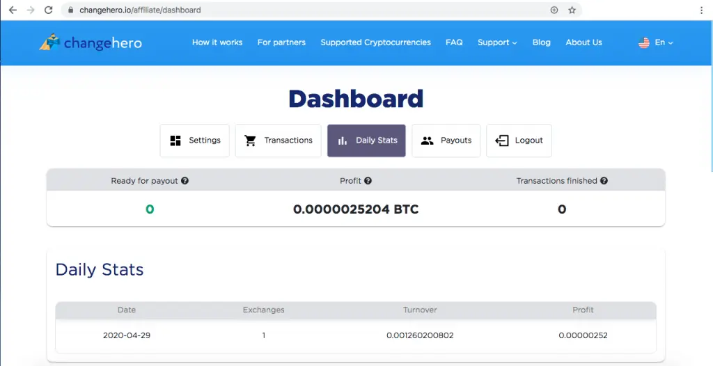This screenshot has width=713, height=366.
Task: Click the green Ready for payout value 0
Action: pyautogui.click(x=150, y=209)
